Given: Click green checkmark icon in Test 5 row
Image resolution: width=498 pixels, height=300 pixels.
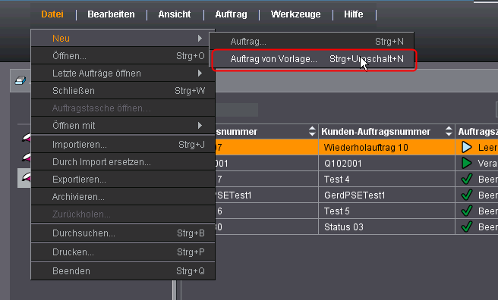Looking at the screenshot, I should tap(467, 211).
